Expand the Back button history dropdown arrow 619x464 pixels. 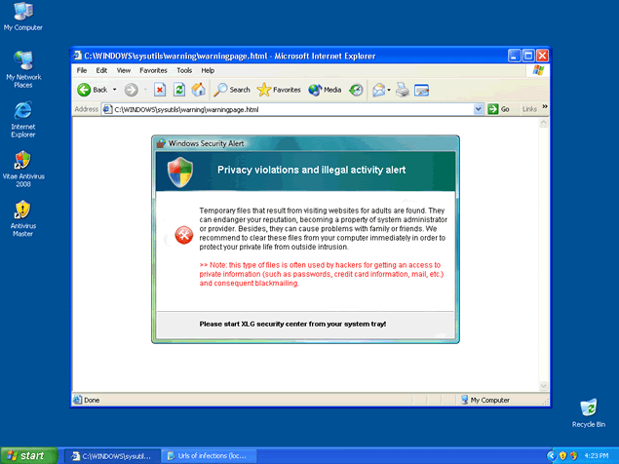(x=114, y=90)
